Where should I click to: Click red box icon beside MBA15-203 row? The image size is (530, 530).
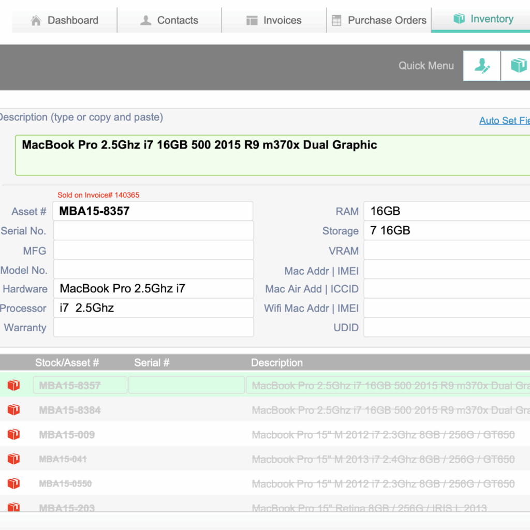[13, 507]
